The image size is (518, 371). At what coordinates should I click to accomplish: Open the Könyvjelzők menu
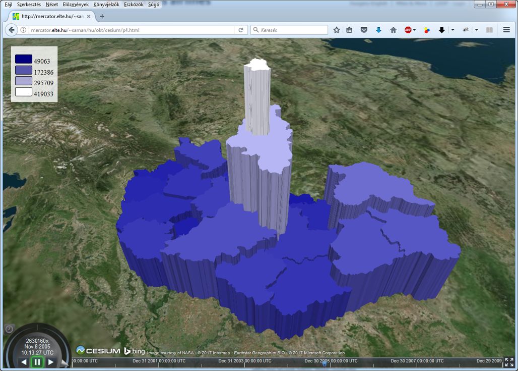click(106, 5)
